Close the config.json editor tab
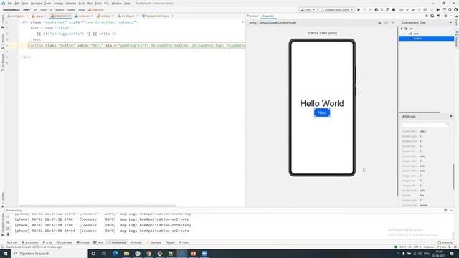 tap(27, 16)
